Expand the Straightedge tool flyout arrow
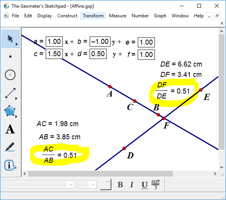This screenshot has height=200, width=226. [x=16, y=98]
